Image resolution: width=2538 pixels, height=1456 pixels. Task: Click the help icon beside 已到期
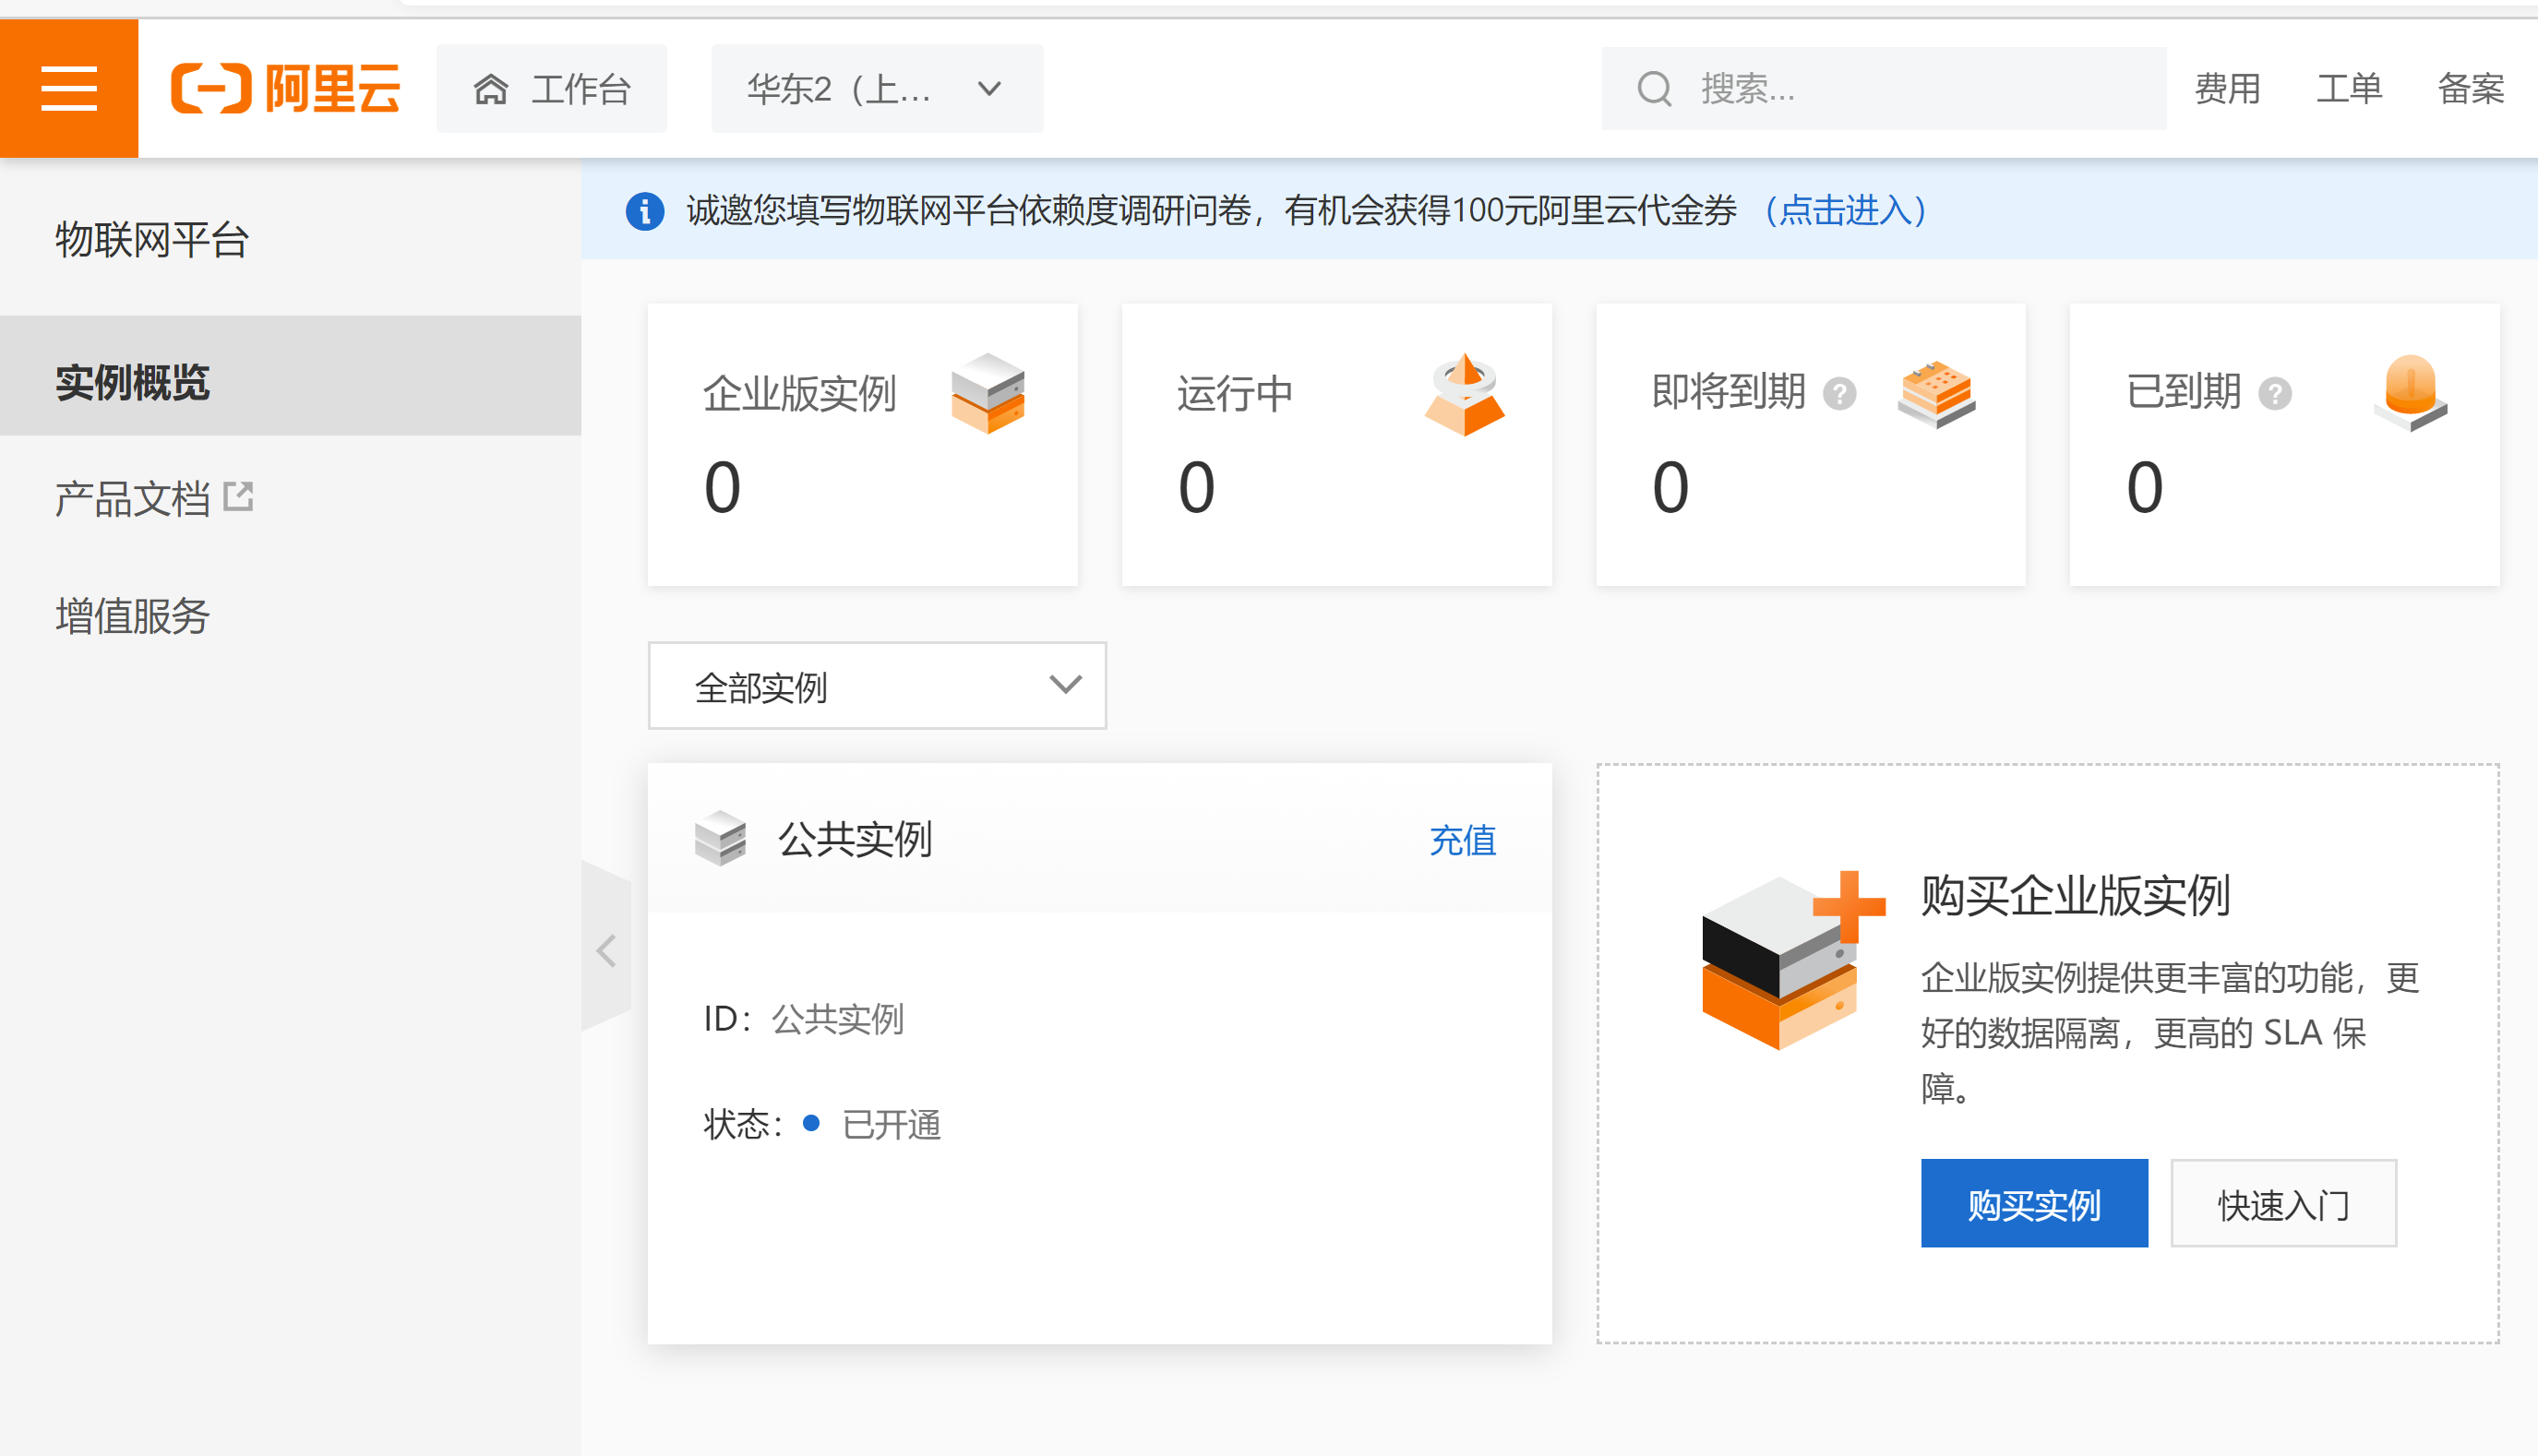[2275, 393]
